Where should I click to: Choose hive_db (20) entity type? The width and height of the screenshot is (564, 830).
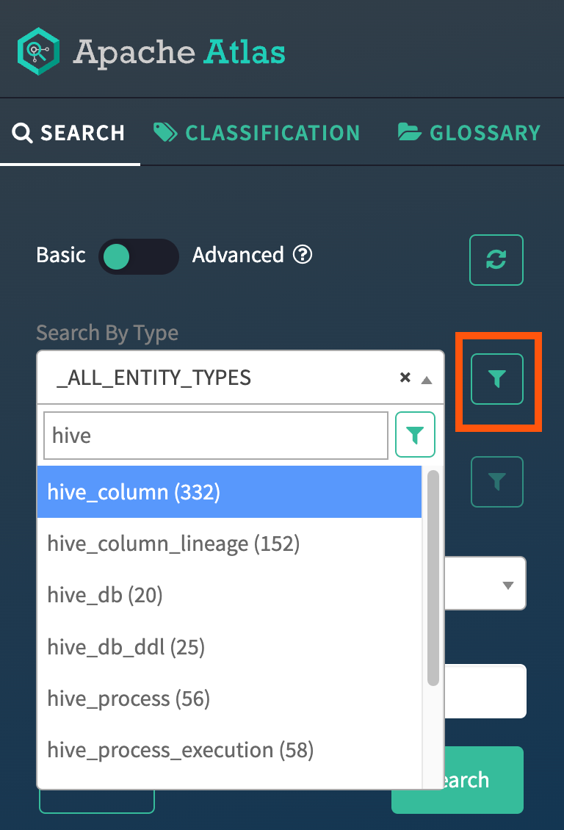pyautogui.click(x=105, y=595)
